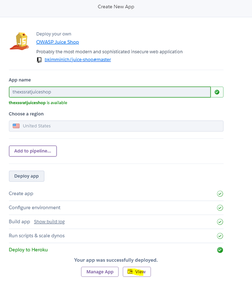
Task: Show the build log
Action: click(x=49, y=222)
